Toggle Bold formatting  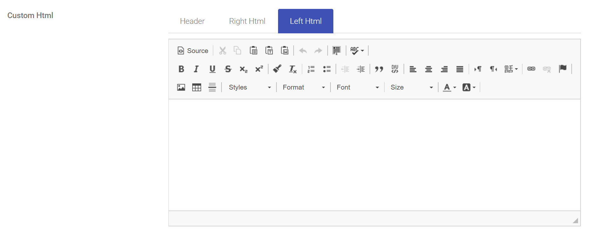181,69
